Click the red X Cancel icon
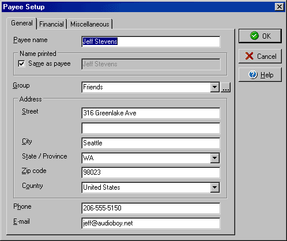287x241 pixels. tap(249, 56)
